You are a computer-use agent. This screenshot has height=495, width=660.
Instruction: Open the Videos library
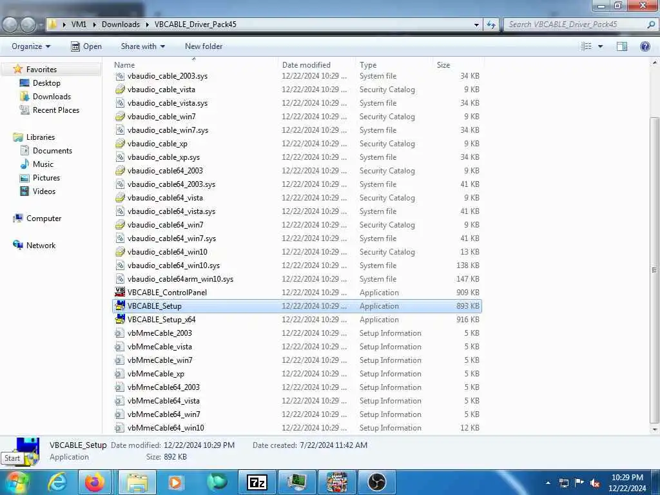[x=44, y=191]
